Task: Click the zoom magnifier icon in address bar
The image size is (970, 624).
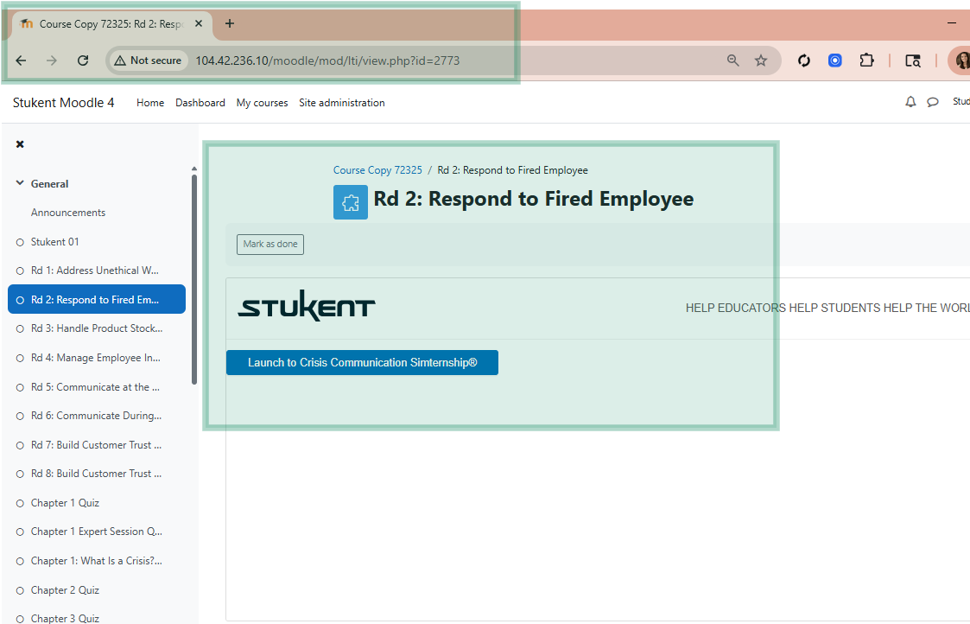Action: [733, 60]
